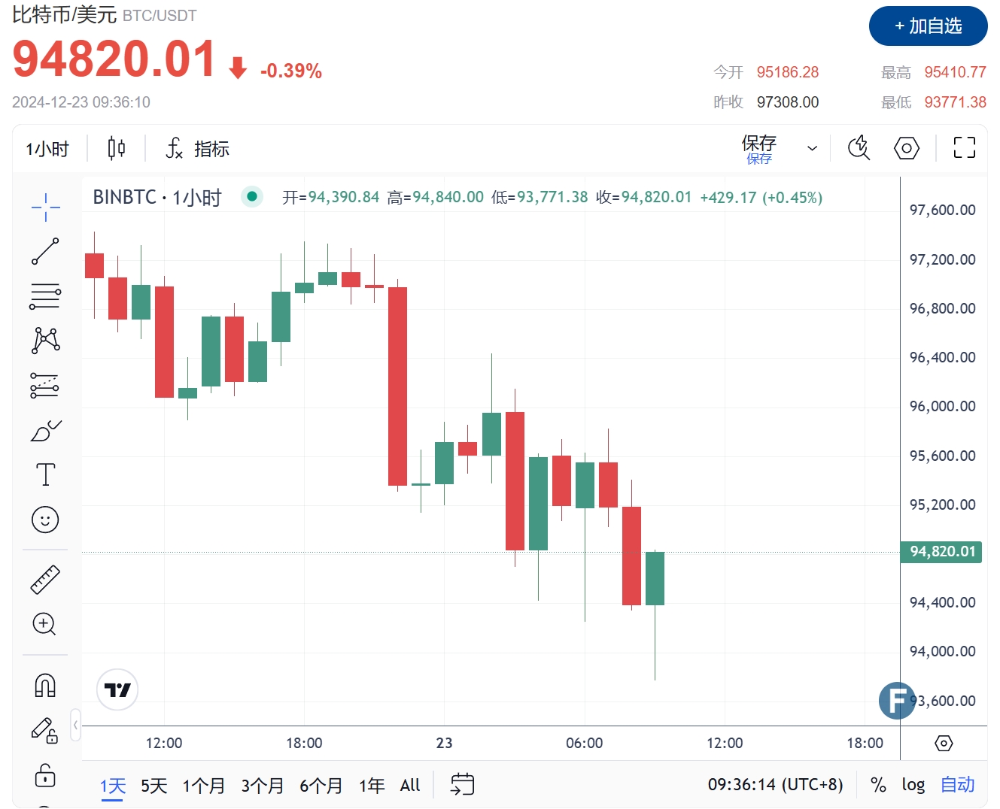Click the fullscreen mode icon

coord(964,147)
